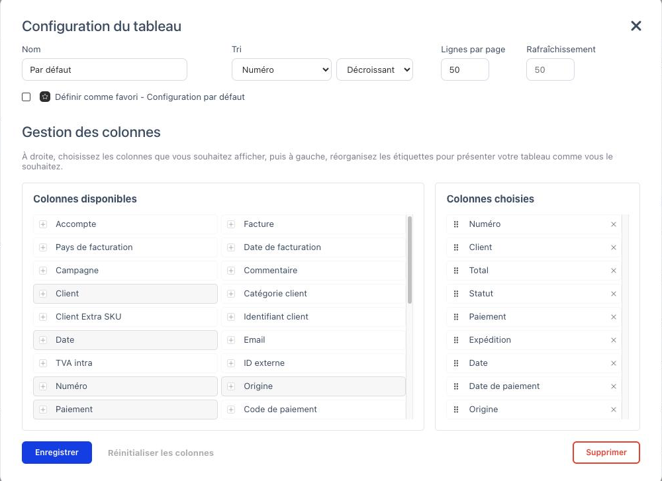This screenshot has width=662, height=481.
Task: Click Réinitialiser les colonnes
Action: tap(161, 453)
